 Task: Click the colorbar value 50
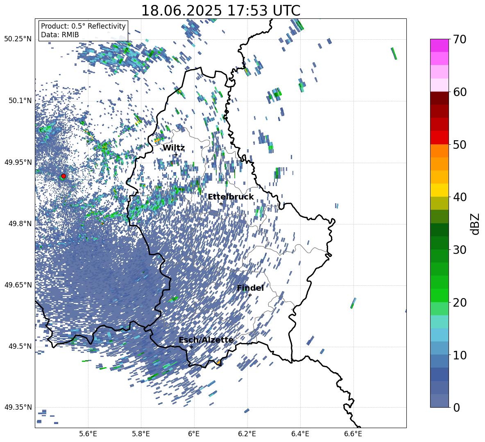coord(460,144)
